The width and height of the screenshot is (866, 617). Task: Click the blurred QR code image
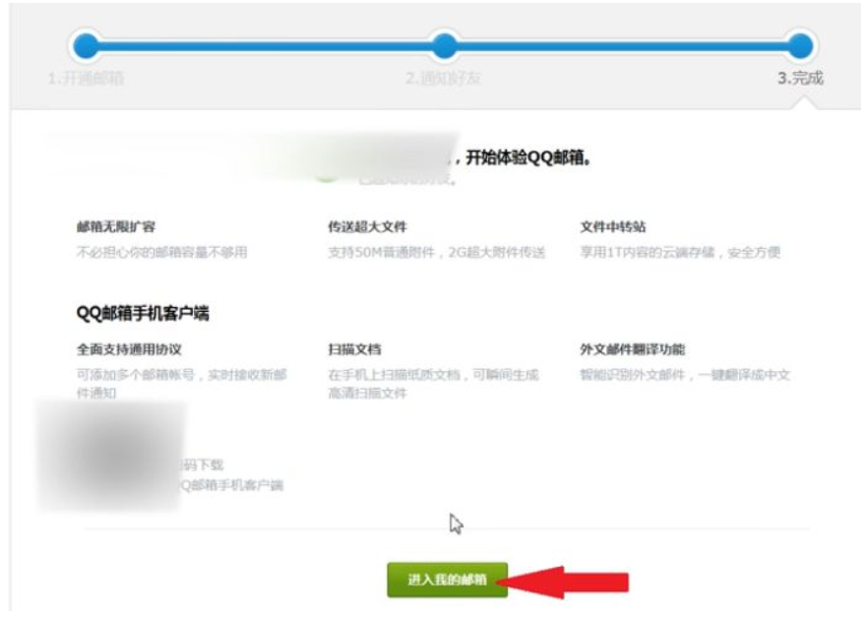click(110, 458)
